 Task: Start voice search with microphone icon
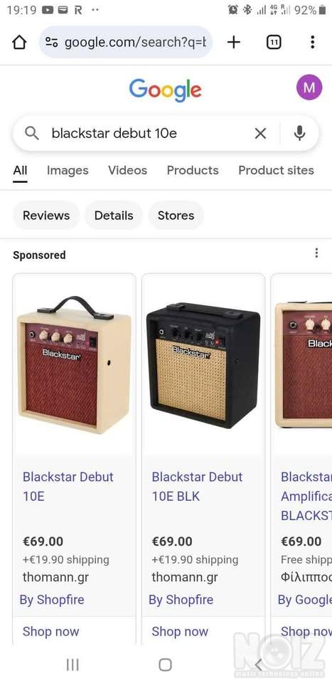[299, 133]
